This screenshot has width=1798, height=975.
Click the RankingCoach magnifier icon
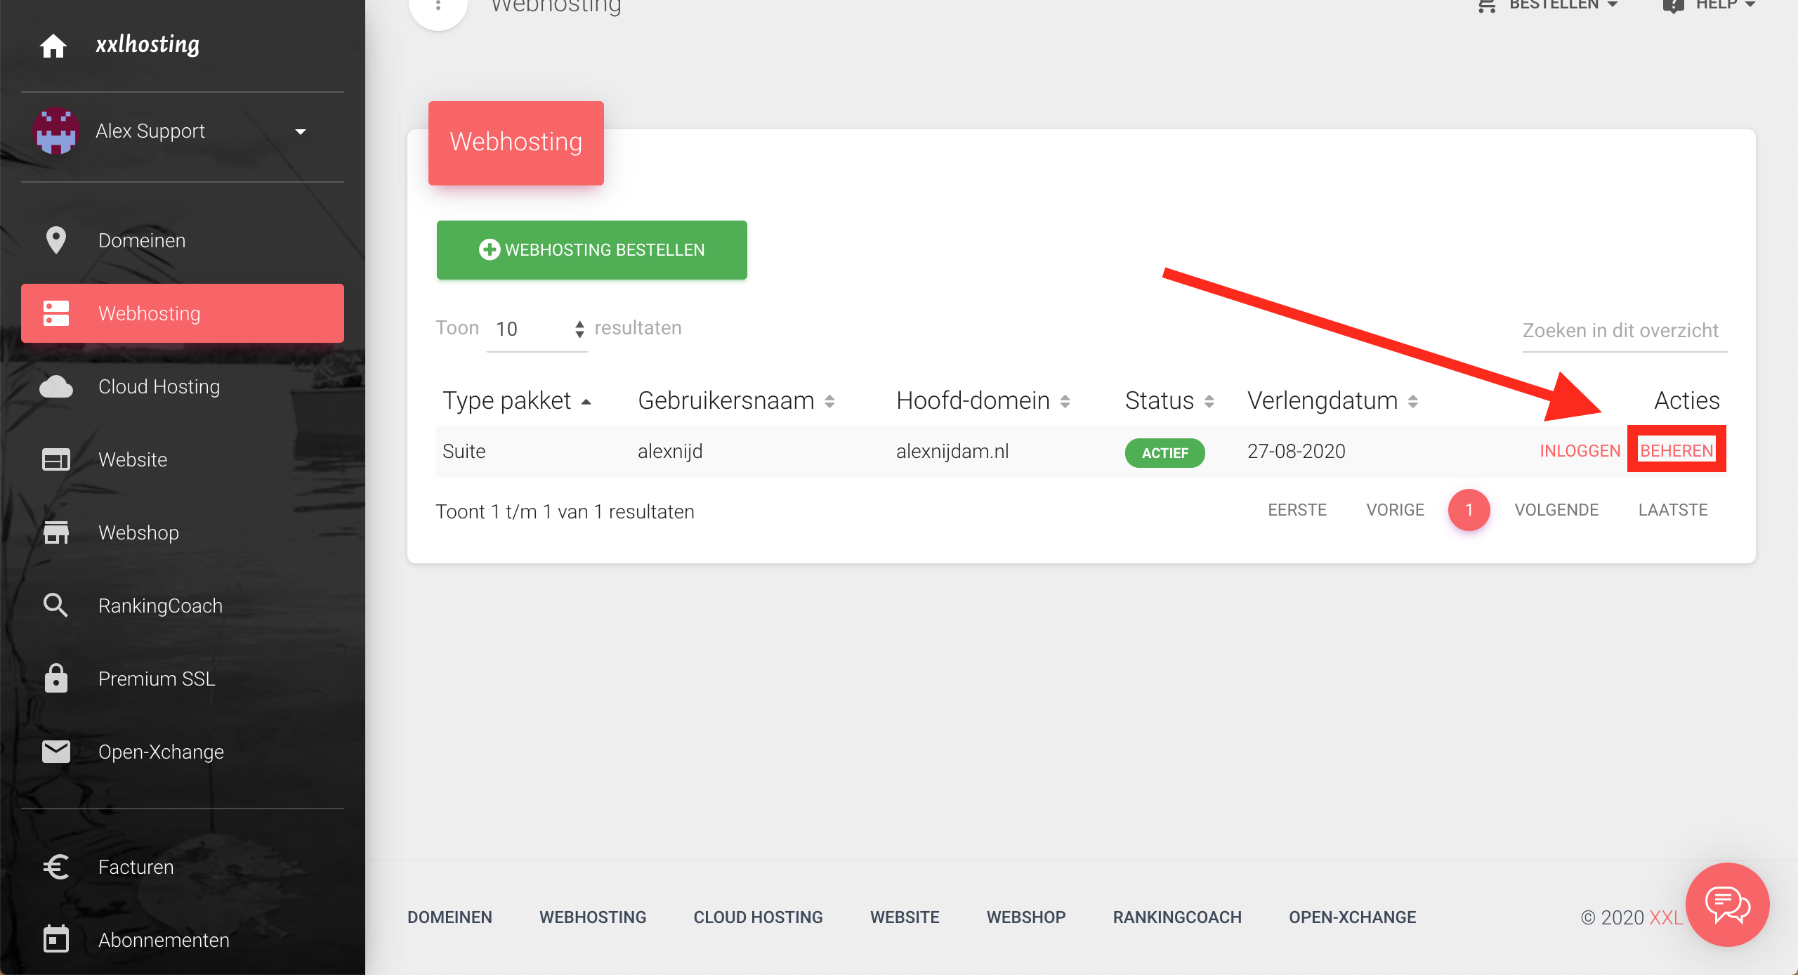coord(55,605)
